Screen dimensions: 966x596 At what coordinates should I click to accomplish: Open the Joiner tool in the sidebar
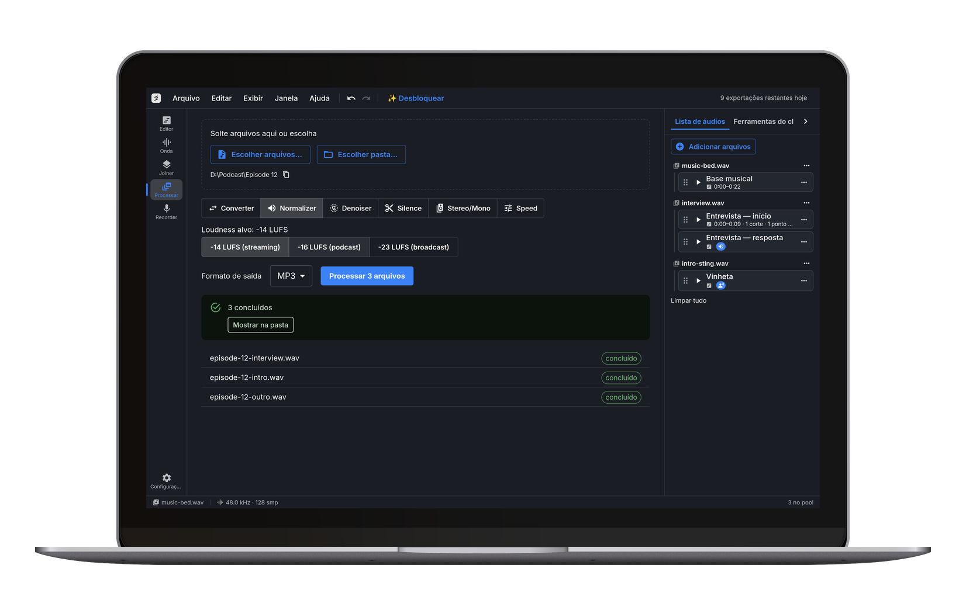coord(166,168)
